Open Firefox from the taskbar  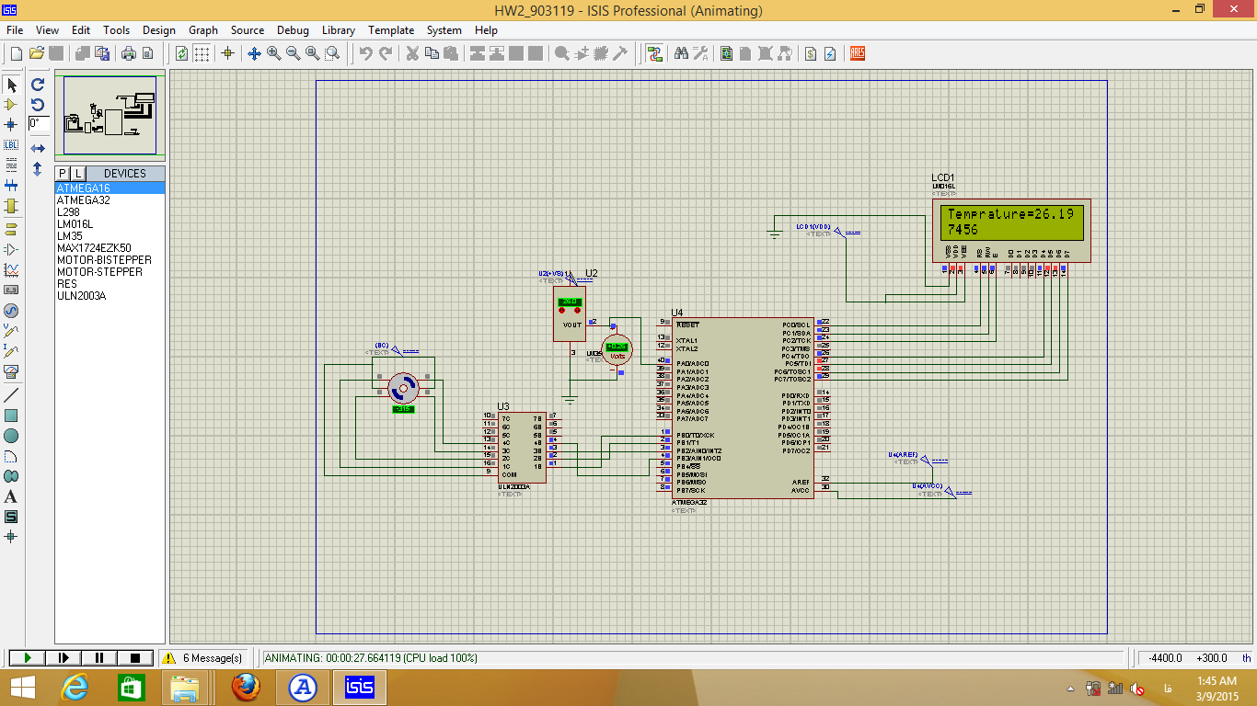pos(245,687)
